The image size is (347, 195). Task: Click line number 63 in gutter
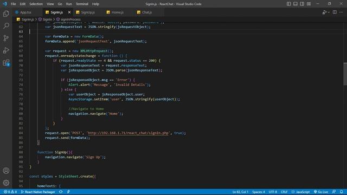point(21,31)
